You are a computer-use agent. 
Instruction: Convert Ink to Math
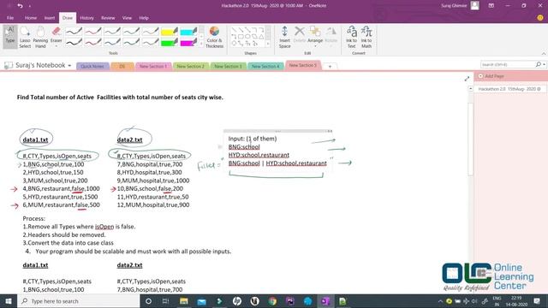tap(366, 37)
